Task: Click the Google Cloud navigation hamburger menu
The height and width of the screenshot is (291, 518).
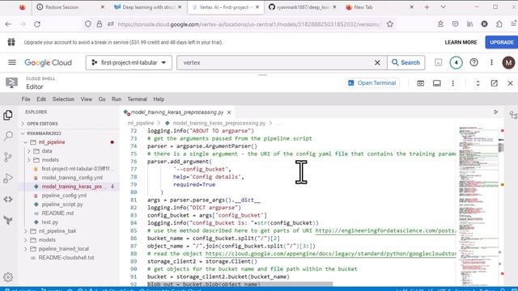Action: pos(12,62)
